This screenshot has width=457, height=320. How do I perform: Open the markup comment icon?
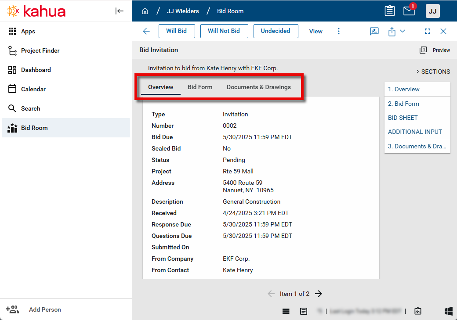pyautogui.click(x=374, y=31)
